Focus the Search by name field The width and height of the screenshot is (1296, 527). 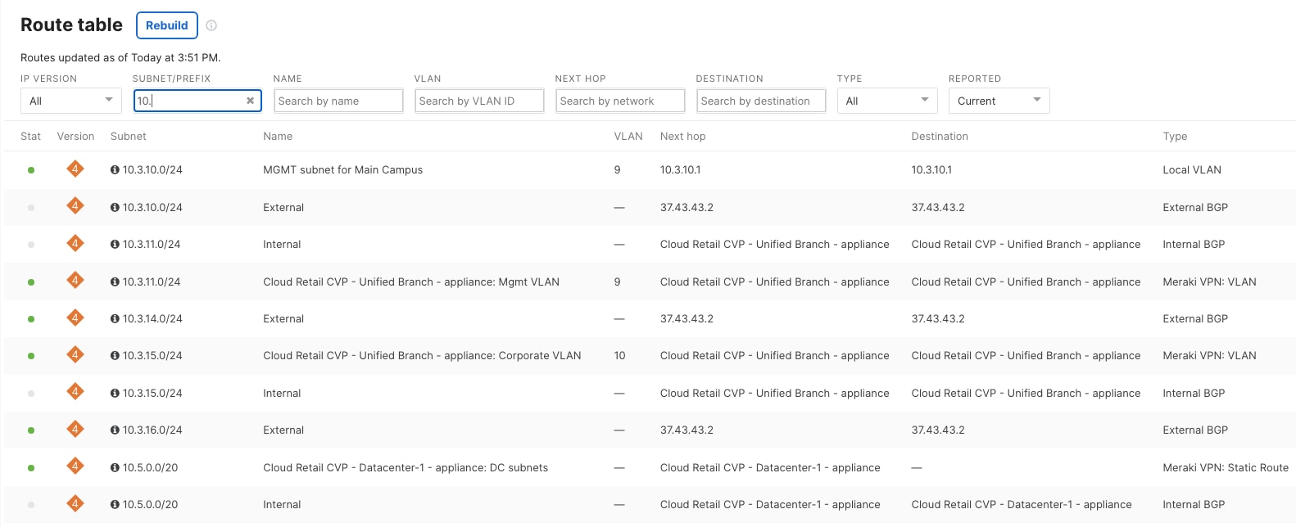[x=338, y=101]
